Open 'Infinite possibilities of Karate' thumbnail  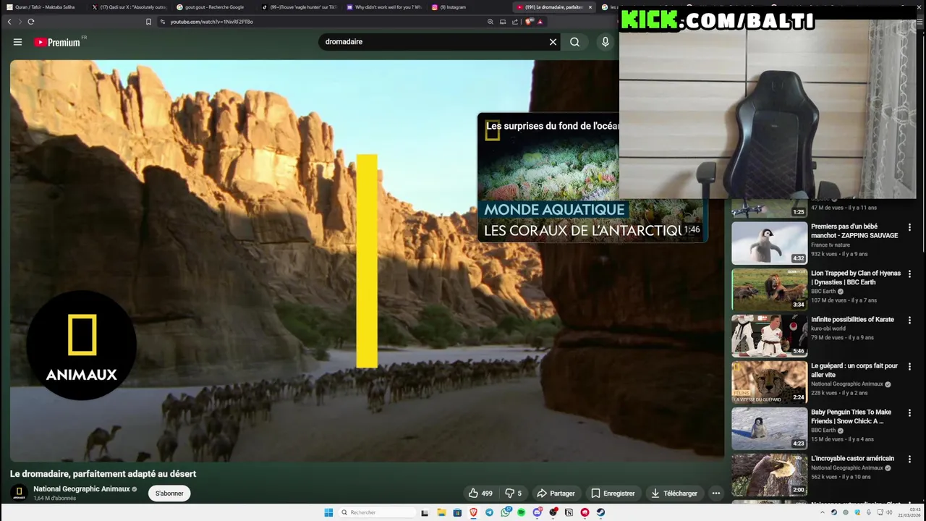point(769,335)
